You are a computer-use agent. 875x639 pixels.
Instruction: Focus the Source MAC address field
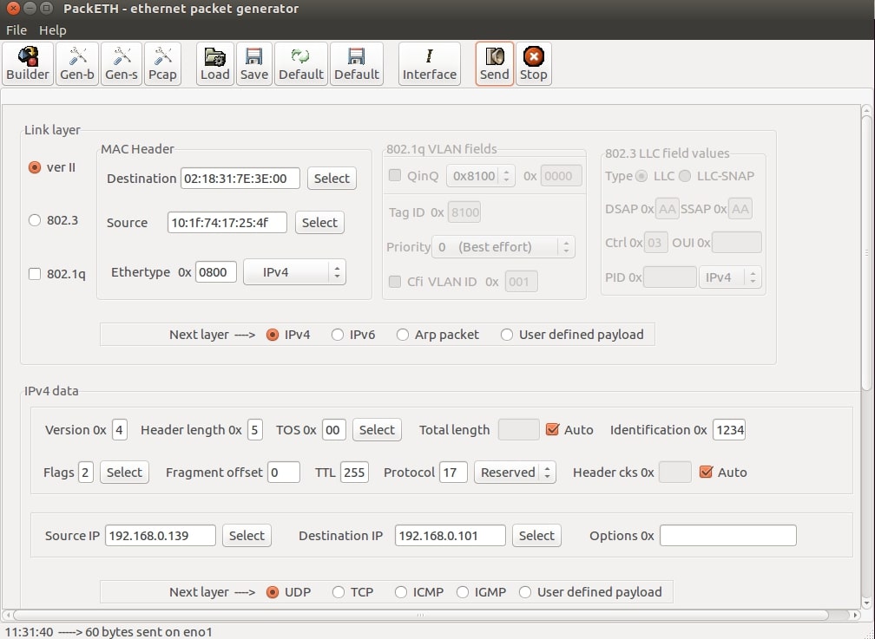[227, 223]
